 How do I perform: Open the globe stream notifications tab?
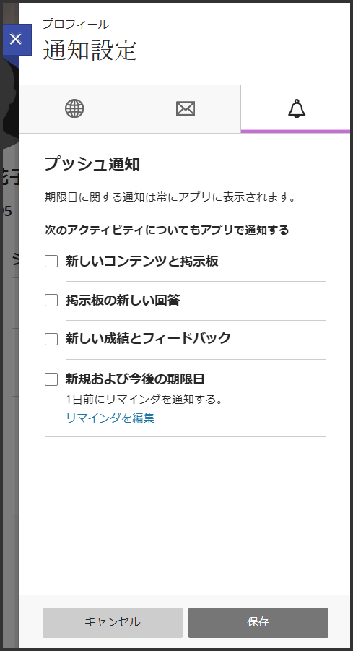point(74,109)
